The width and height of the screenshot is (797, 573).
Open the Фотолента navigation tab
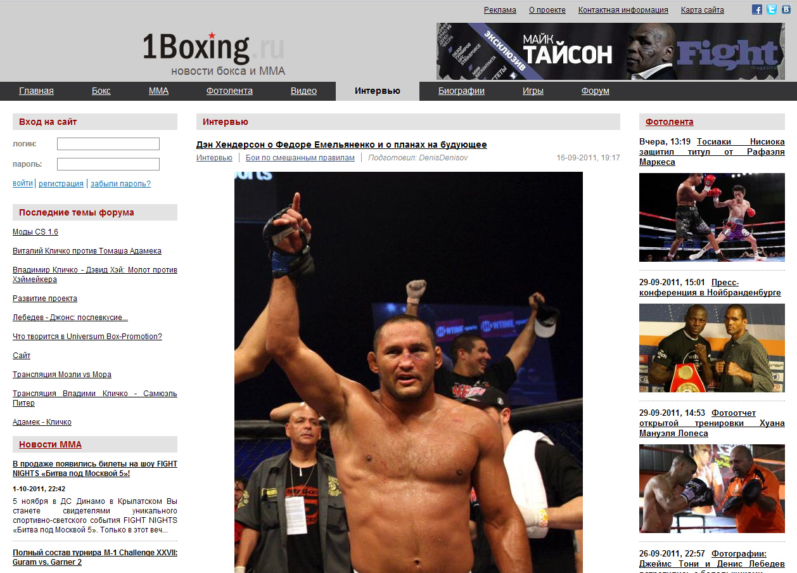coord(229,91)
